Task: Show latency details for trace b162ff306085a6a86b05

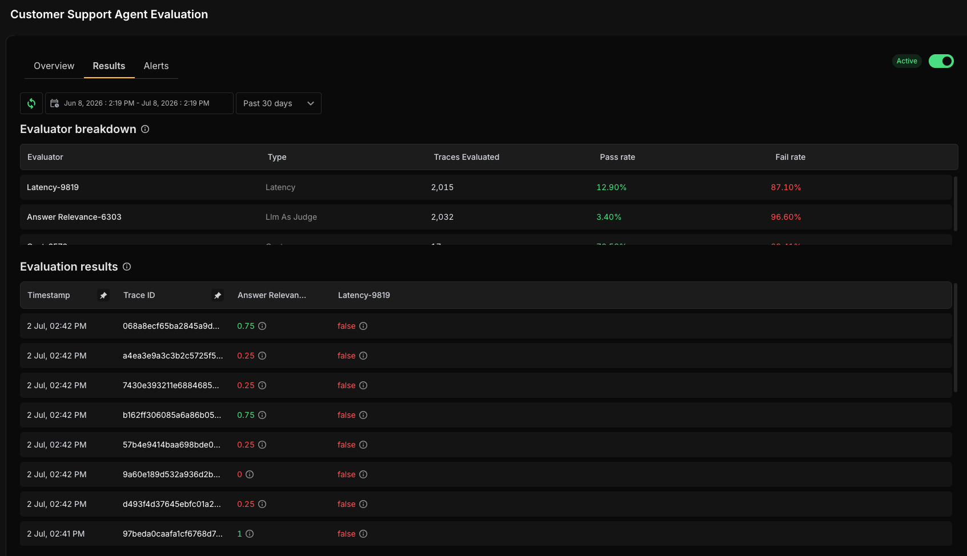Action: point(363,415)
